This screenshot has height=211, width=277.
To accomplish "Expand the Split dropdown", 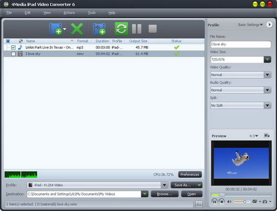I will click(267, 105).
